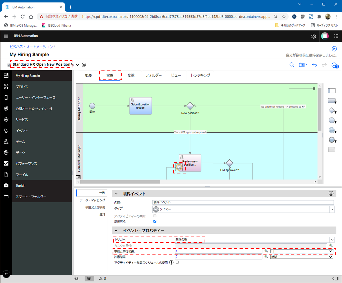Click the Submit position request activity
Screen dimensions: 342x283
(x=141, y=106)
